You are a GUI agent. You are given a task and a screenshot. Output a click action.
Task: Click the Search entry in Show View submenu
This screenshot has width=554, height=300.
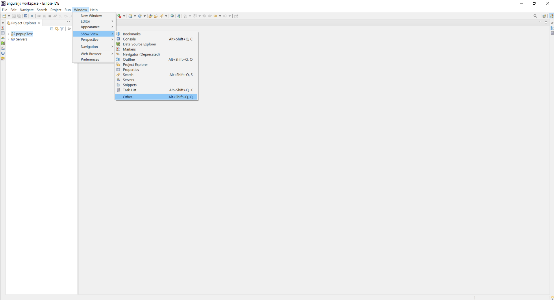[x=156, y=75]
